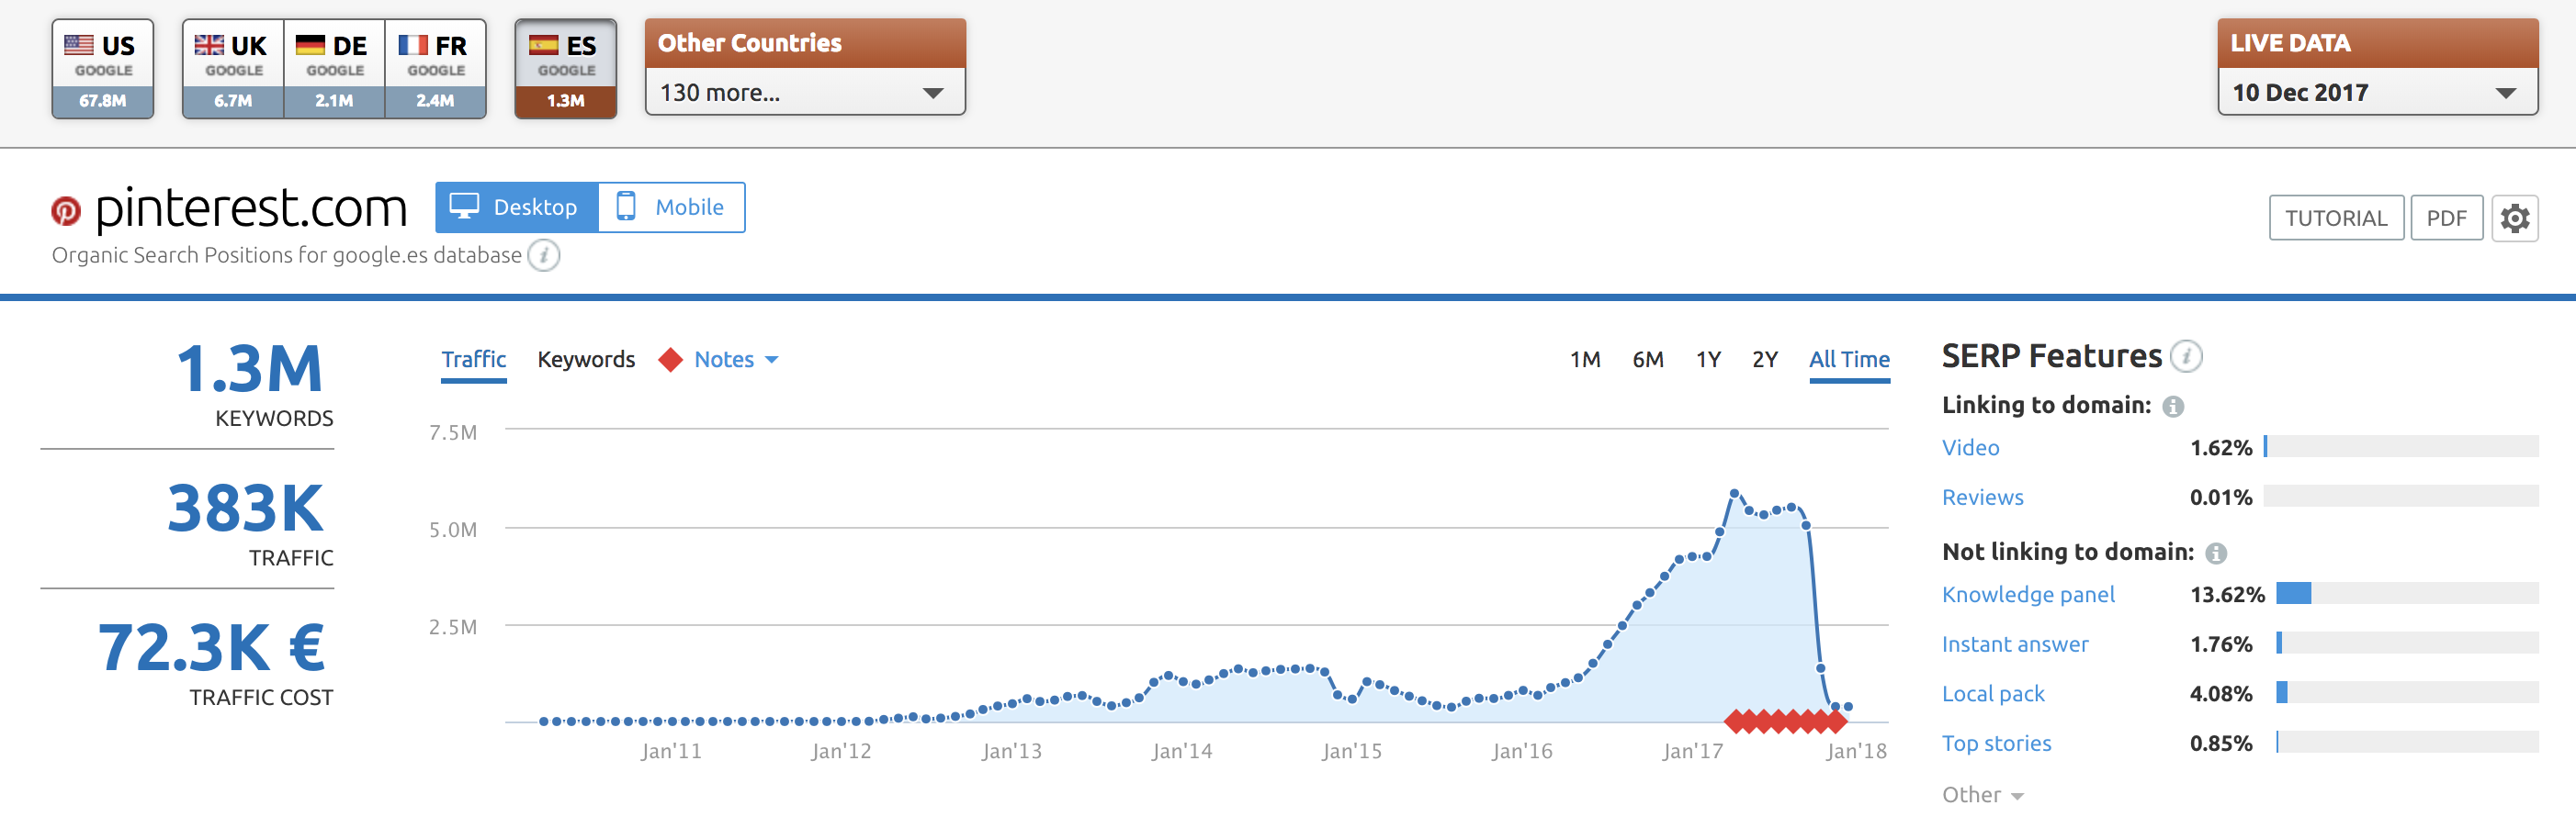Click the leftmost red diamond note marker
Image resolution: width=2576 pixels, height=839 pixels.
(1736, 722)
